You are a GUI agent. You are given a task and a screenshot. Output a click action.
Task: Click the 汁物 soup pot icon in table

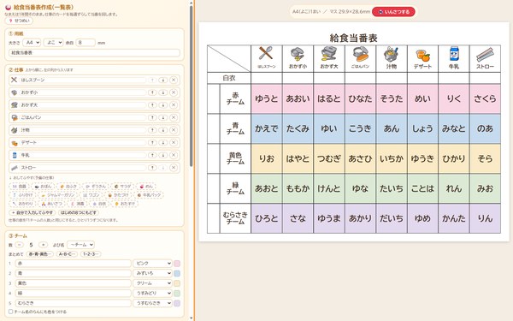392,54
